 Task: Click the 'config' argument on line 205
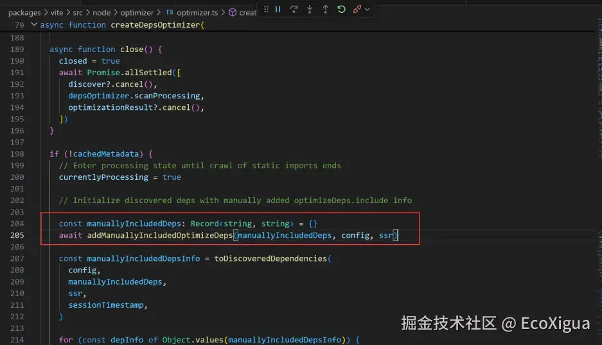[x=355, y=235]
